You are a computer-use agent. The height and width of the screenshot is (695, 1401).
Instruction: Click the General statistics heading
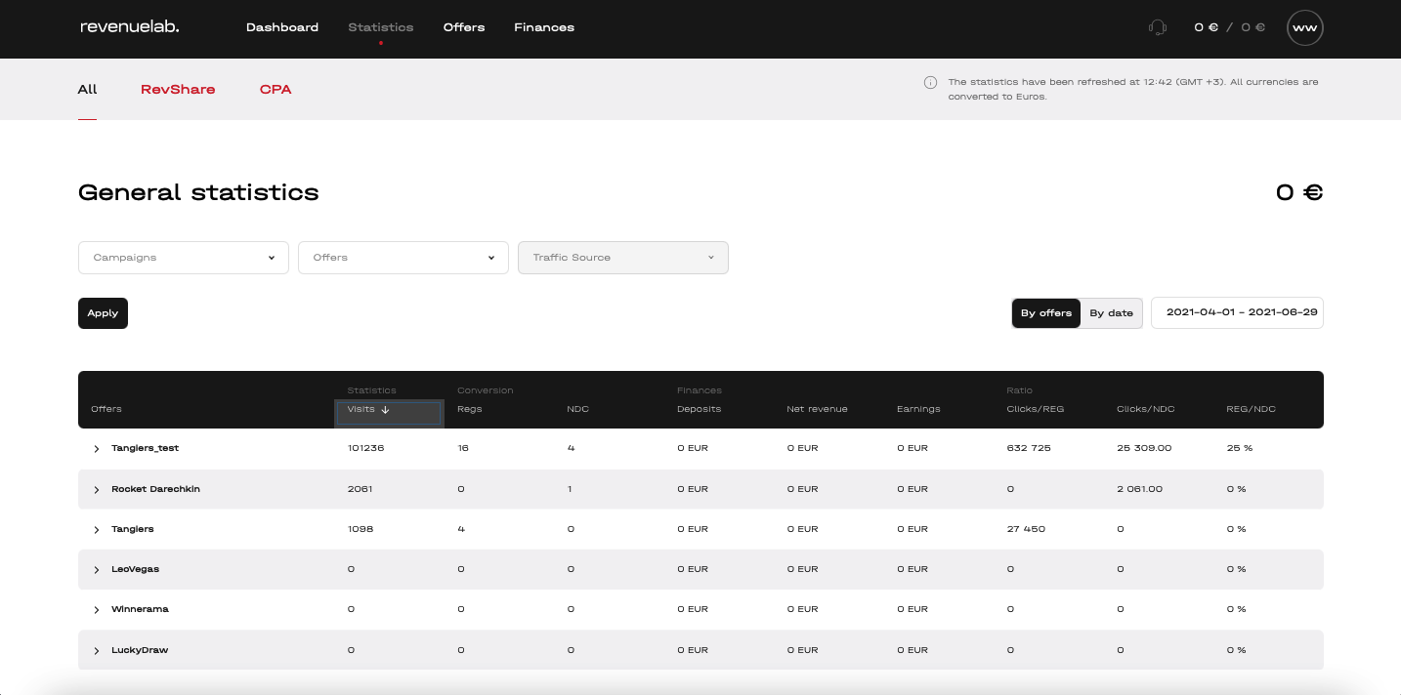[198, 192]
